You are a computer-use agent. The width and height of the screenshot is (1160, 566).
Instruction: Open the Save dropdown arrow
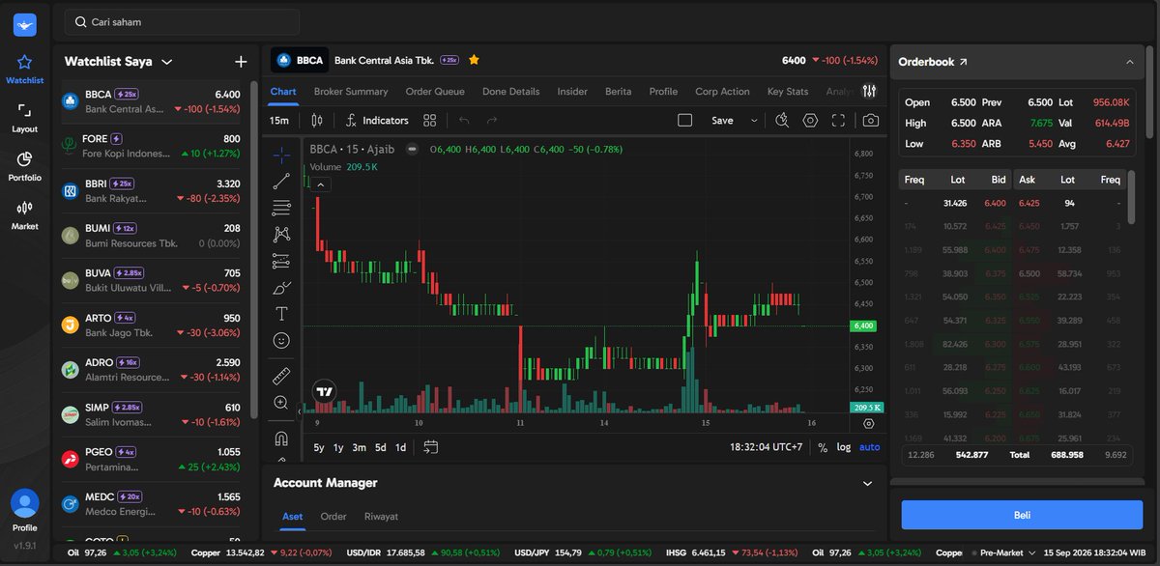[754, 121]
